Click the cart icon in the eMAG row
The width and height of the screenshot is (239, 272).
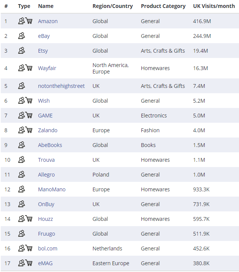click(x=29, y=263)
